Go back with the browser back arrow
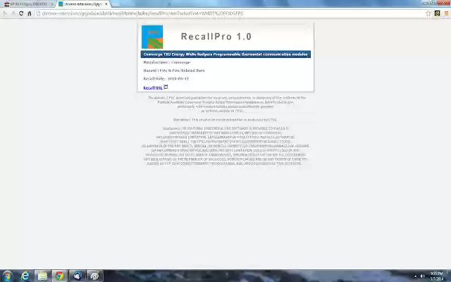 5,13
